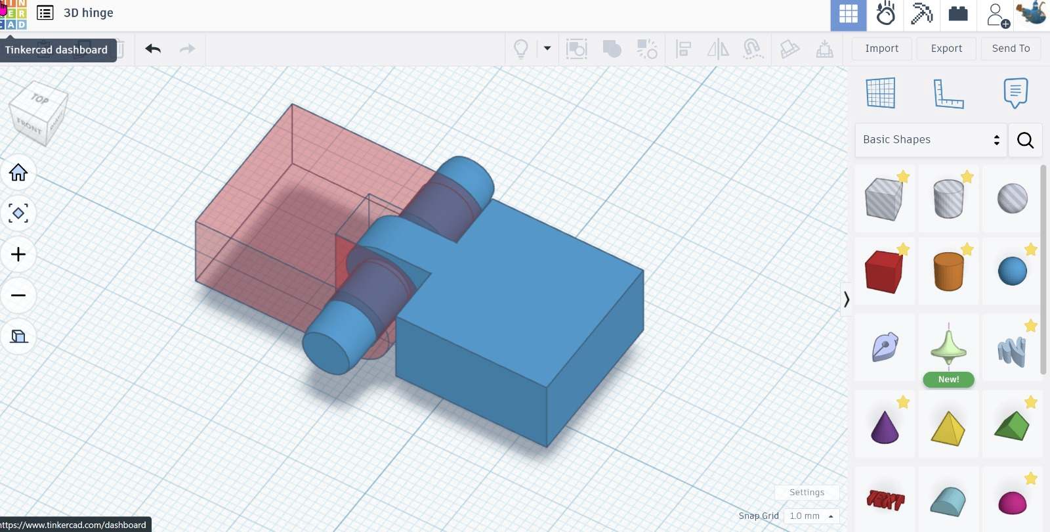This screenshot has width=1050, height=532.
Task: Favorite star on the red Box
Action: (x=903, y=249)
